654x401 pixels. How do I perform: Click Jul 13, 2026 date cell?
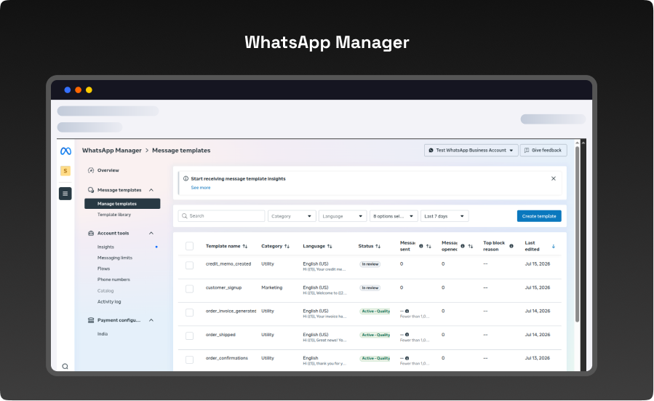click(537, 358)
